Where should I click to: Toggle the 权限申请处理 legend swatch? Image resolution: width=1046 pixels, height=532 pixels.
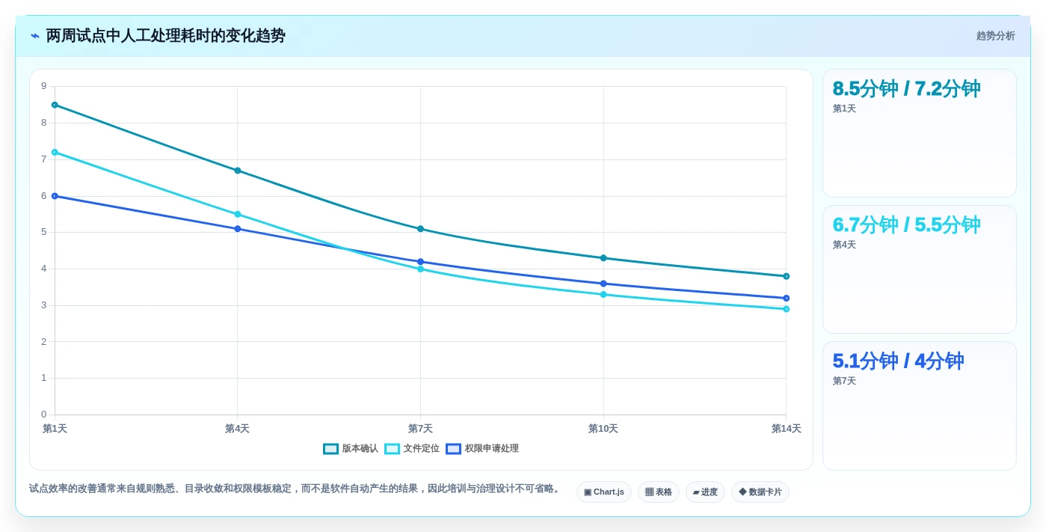coord(453,449)
